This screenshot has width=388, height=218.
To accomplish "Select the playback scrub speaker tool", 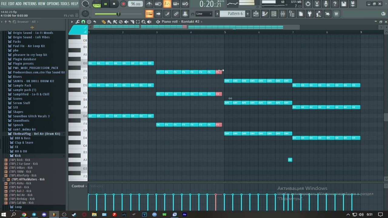I will (x=149, y=22).
